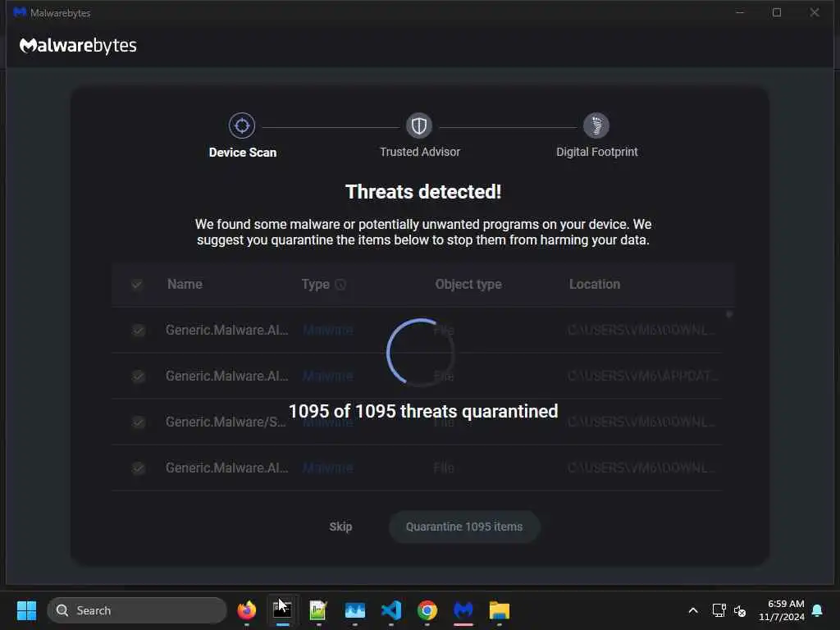Show hidden system tray icons
The width and height of the screenshot is (840, 630).
pos(692,610)
